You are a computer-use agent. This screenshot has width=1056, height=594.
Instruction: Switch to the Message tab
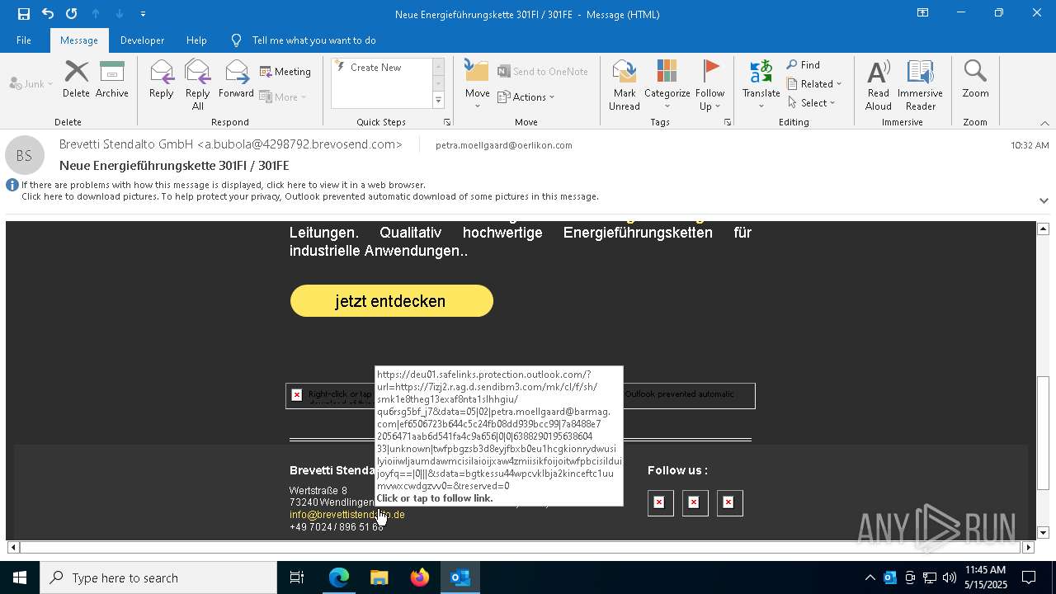pos(79,40)
